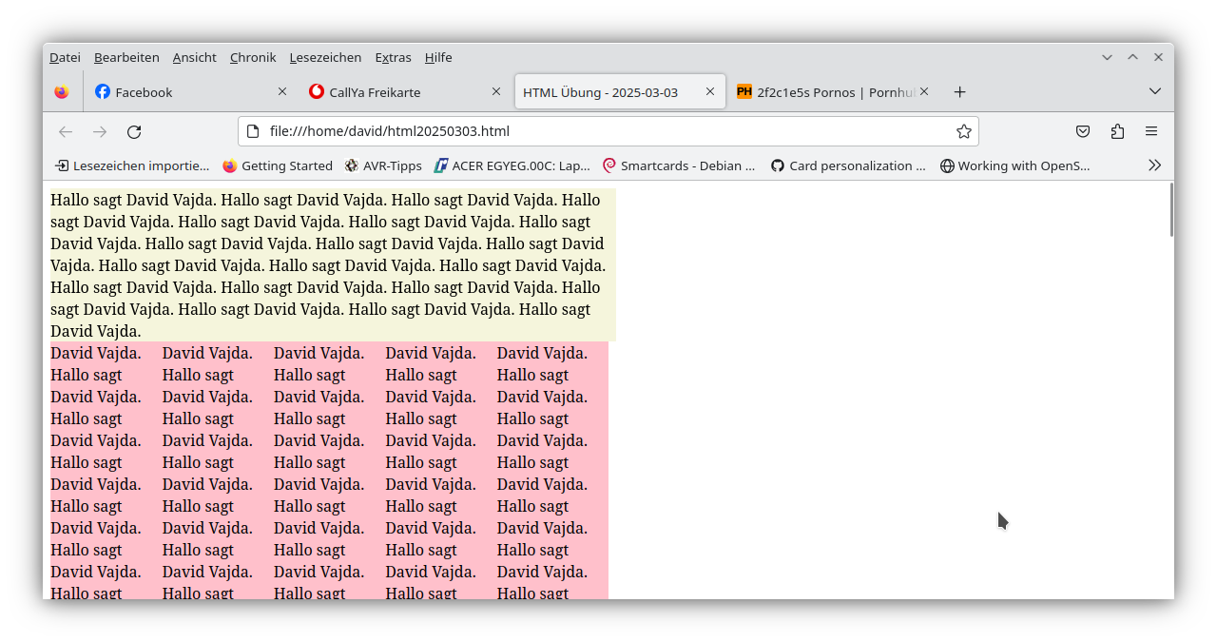This screenshot has width=1217, height=642.
Task: Open the Lesezeichen menu
Action: (325, 57)
